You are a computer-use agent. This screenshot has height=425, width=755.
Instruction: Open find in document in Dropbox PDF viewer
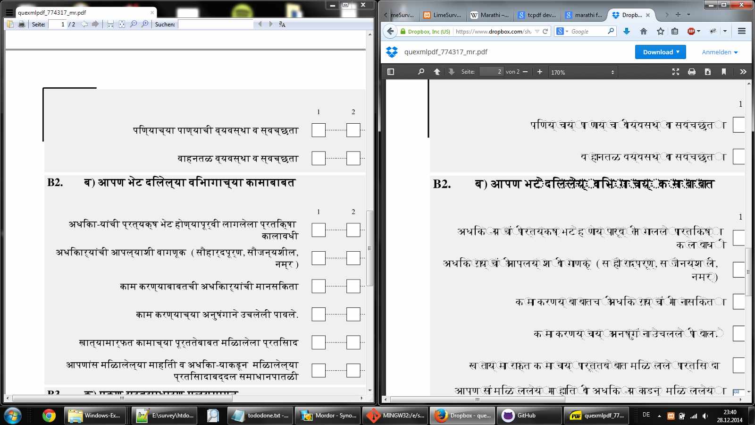tap(421, 72)
